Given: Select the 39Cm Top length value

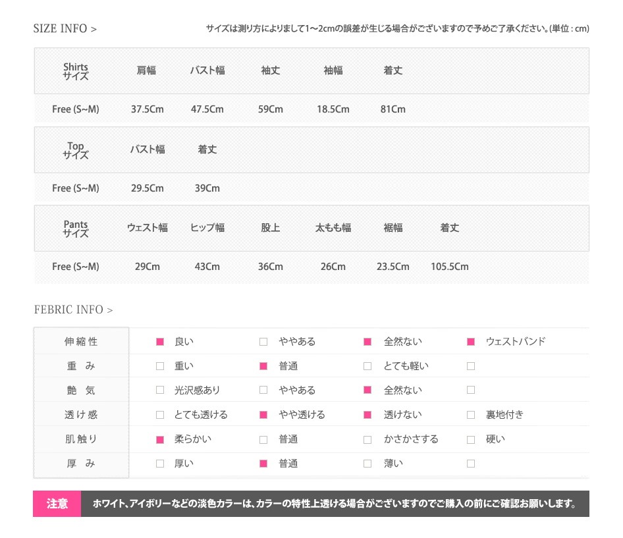Looking at the screenshot, I should tap(207, 188).
